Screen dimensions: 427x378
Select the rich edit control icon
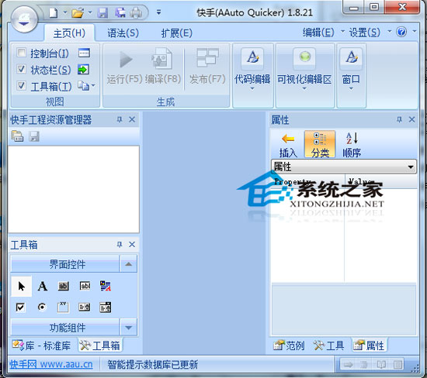[106, 286]
